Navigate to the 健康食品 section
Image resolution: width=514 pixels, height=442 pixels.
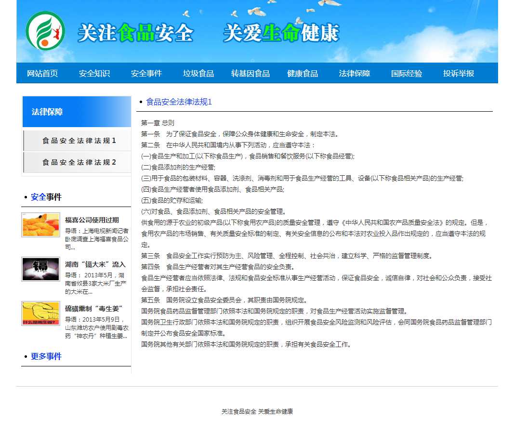click(303, 73)
